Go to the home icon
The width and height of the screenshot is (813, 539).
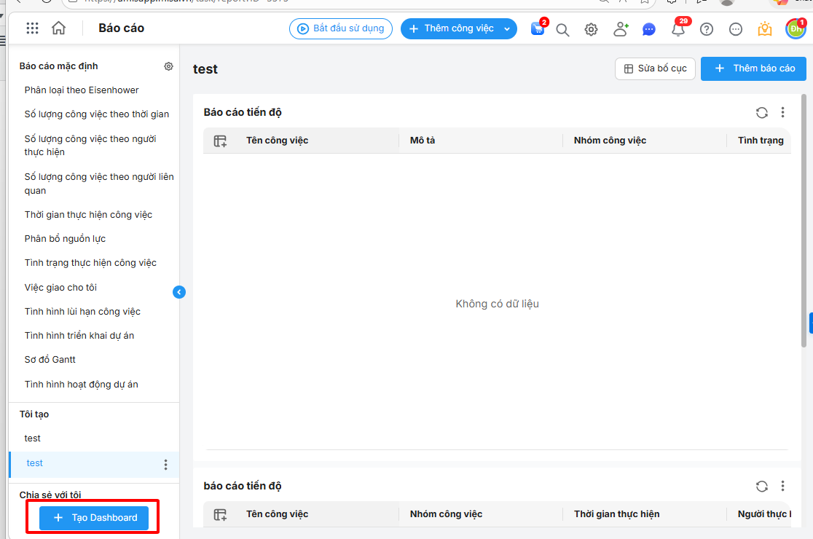pyautogui.click(x=58, y=28)
